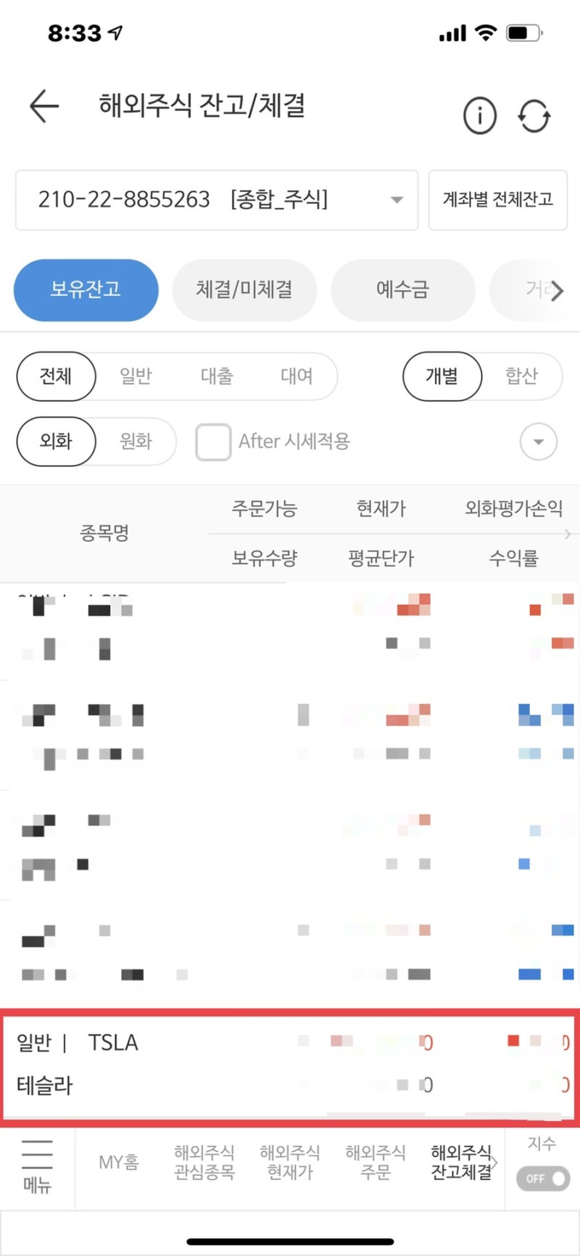
Task: Enable the After 시세적용 checkbox
Action: (213, 442)
